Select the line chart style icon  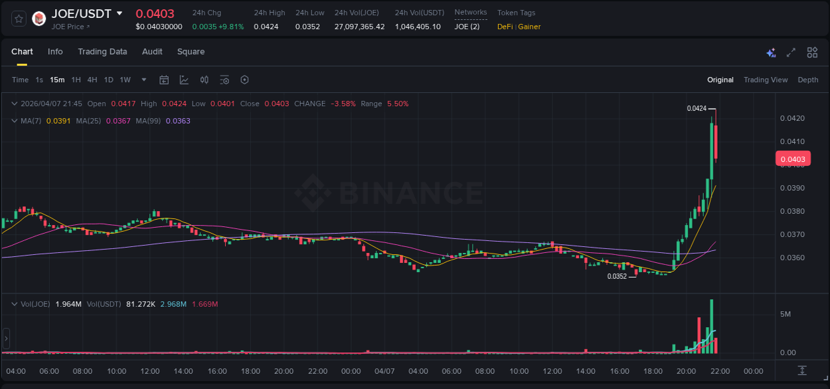click(184, 80)
